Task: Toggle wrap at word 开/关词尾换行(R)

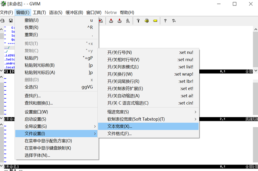Action: (149, 81)
